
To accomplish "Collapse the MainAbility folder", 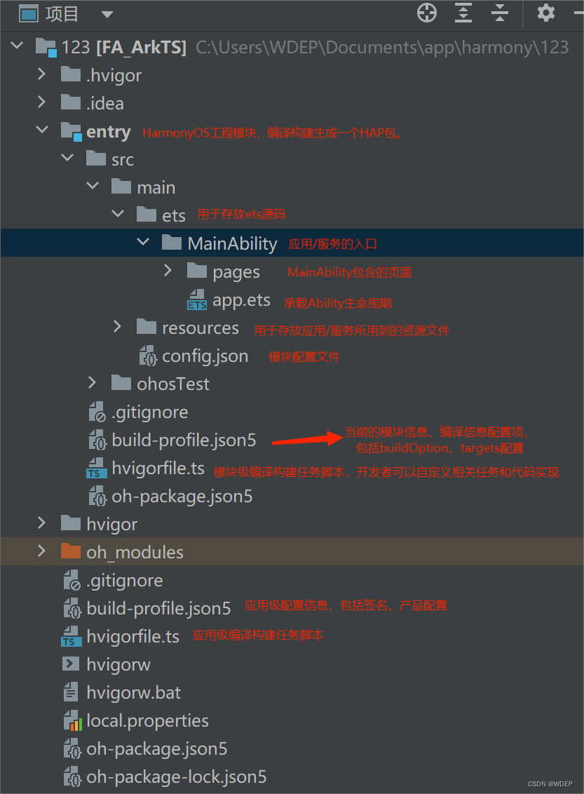I will click(143, 241).
